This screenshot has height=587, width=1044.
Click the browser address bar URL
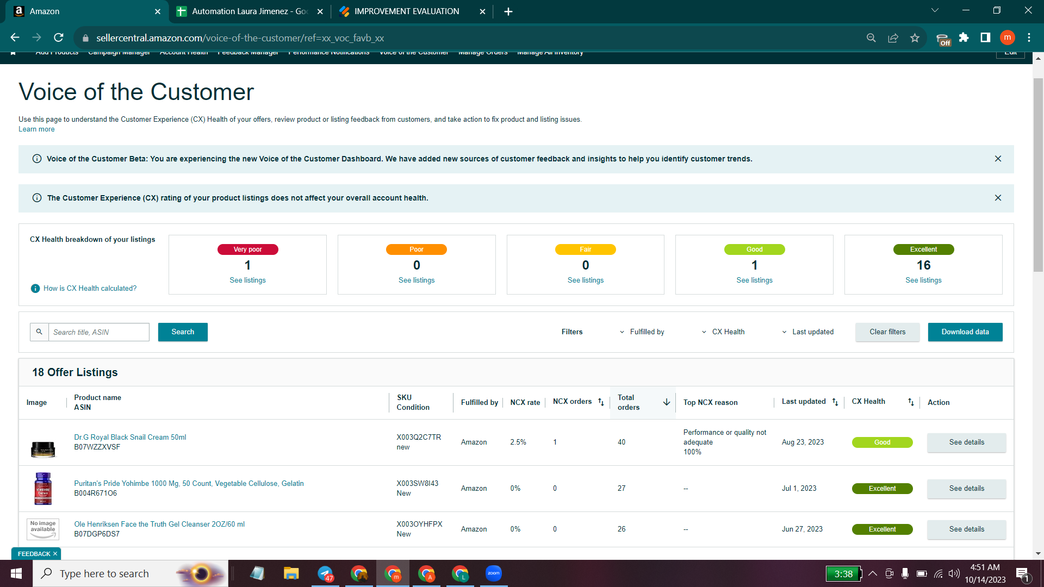point(240,38)
